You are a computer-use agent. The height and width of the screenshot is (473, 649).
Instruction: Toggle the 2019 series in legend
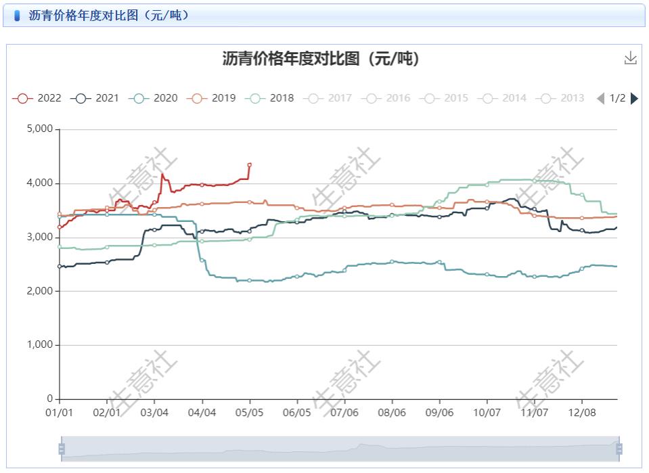(210, 98)
